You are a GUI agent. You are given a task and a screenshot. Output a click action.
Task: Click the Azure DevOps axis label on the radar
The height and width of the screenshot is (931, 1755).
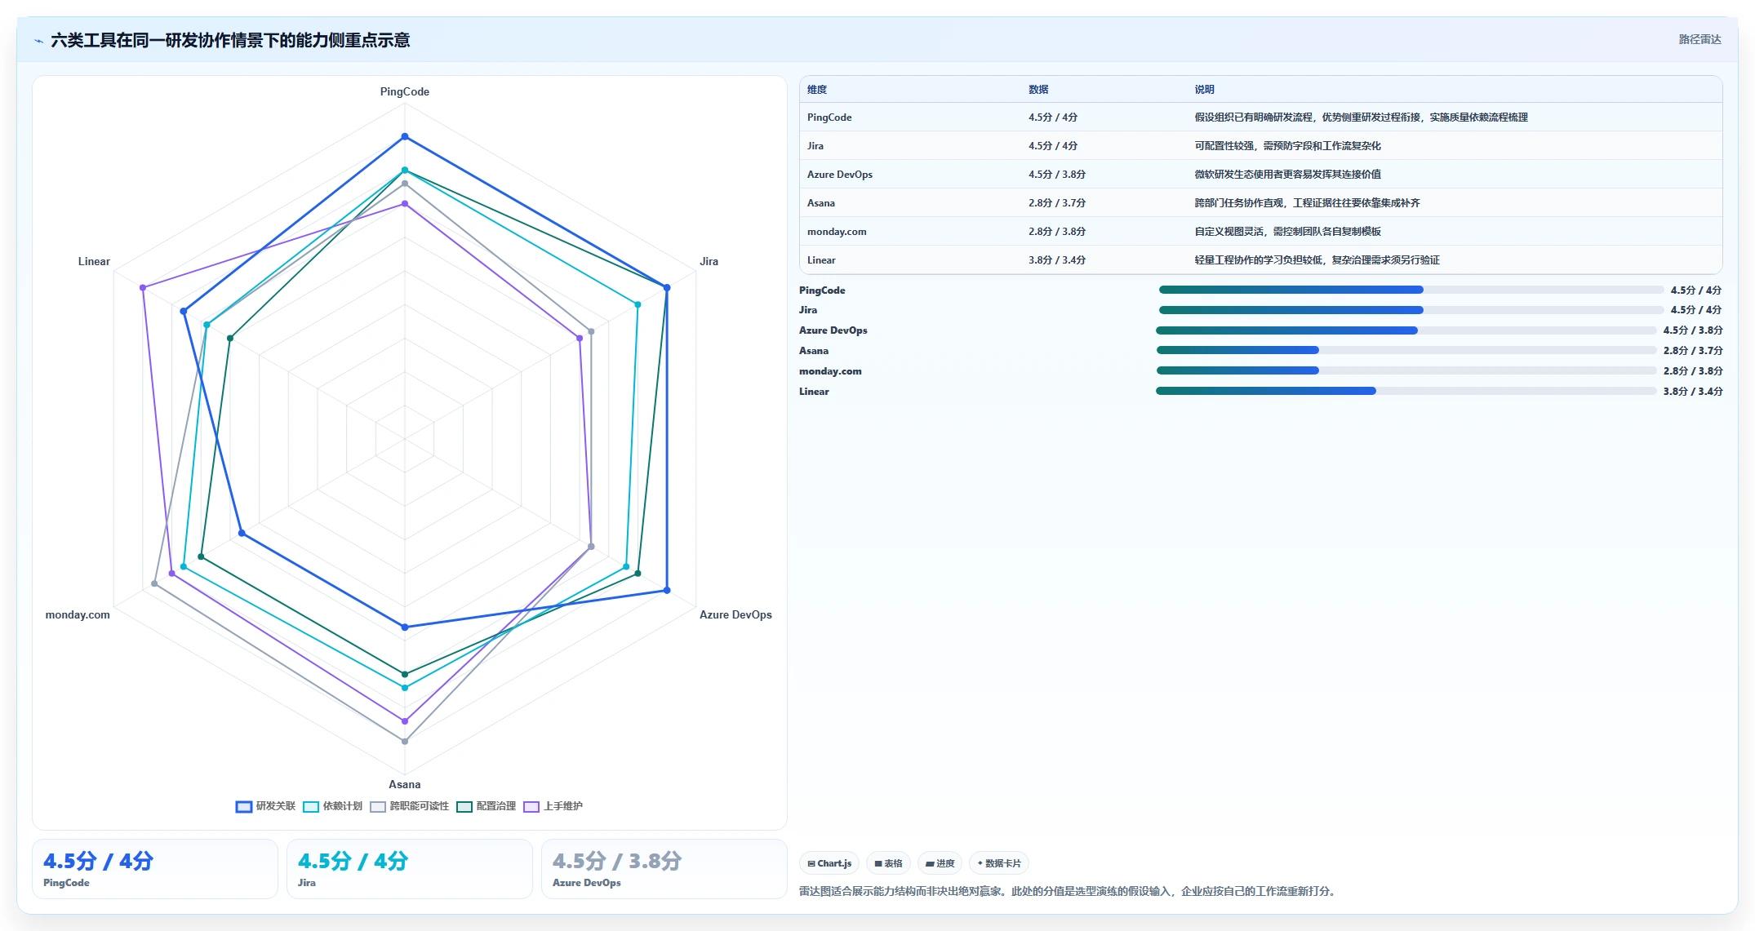click(735, 615)
